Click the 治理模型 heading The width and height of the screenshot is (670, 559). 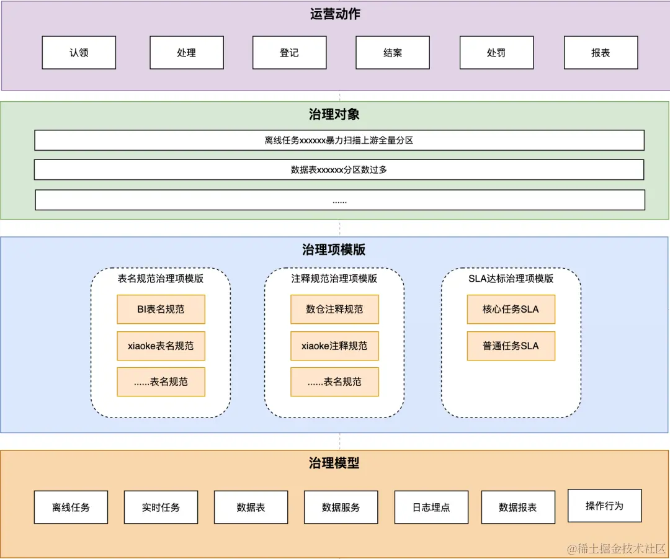(x=334, y=463)
